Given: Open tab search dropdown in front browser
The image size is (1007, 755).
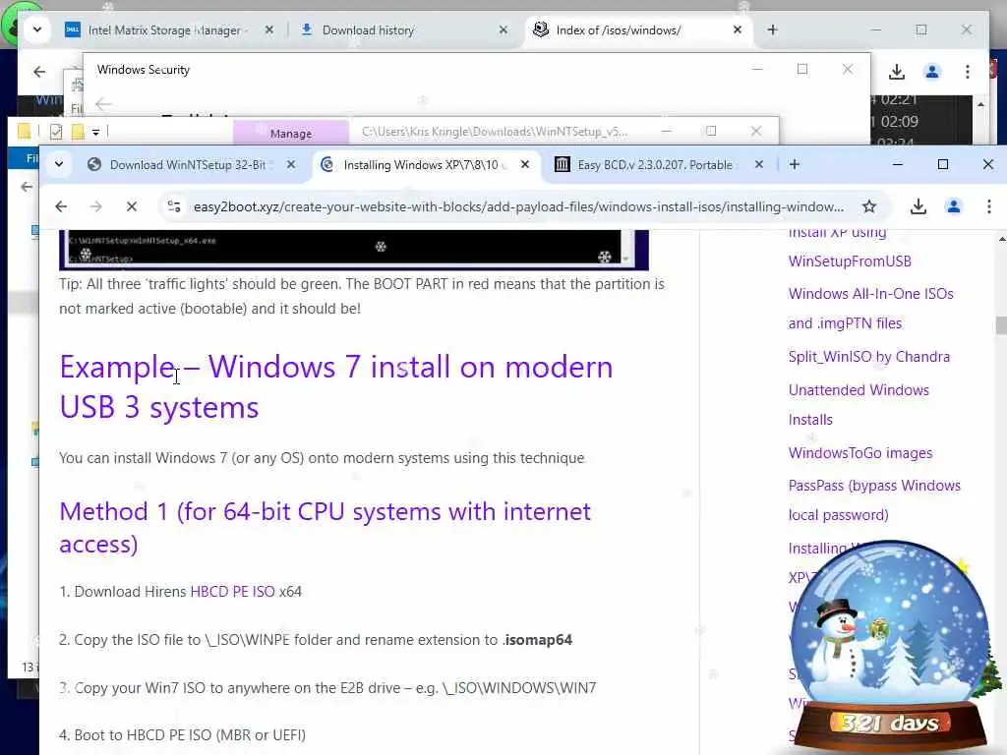Looking at the screenshot, I should [x=59, y=165].
